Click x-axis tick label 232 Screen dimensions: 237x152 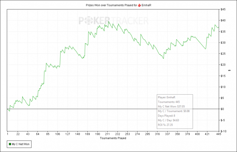click(x=117, y=134)
